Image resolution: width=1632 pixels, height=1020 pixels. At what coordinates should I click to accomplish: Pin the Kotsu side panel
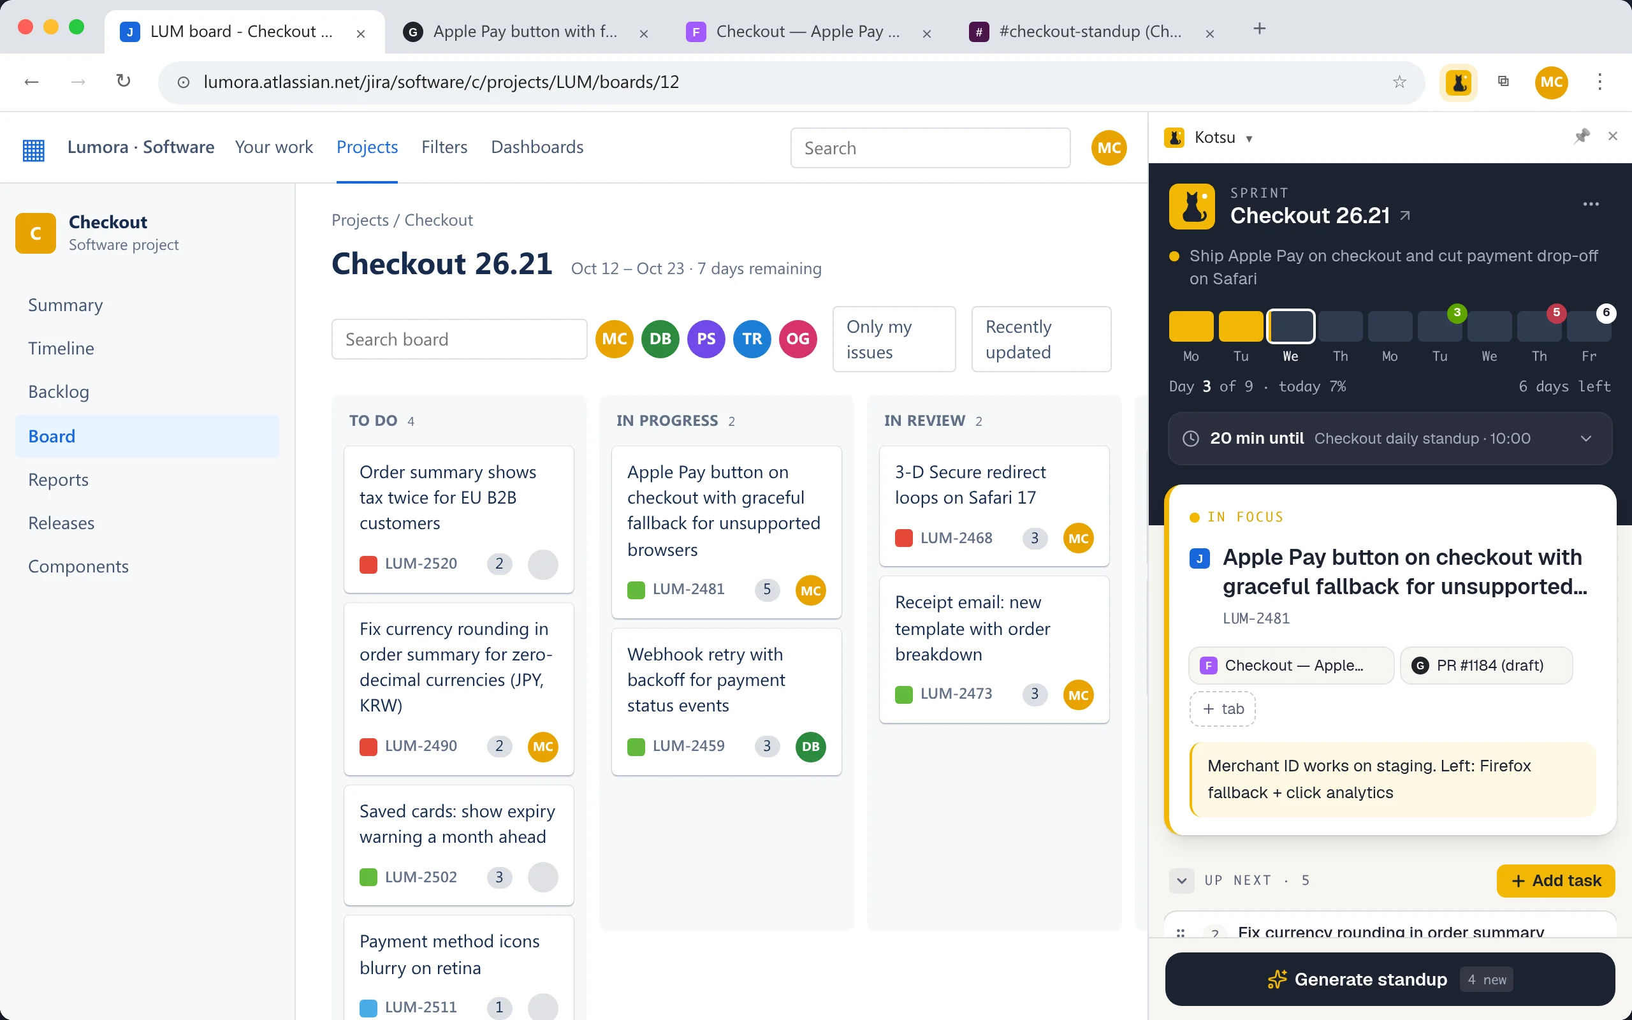(x=1582, y=136)
